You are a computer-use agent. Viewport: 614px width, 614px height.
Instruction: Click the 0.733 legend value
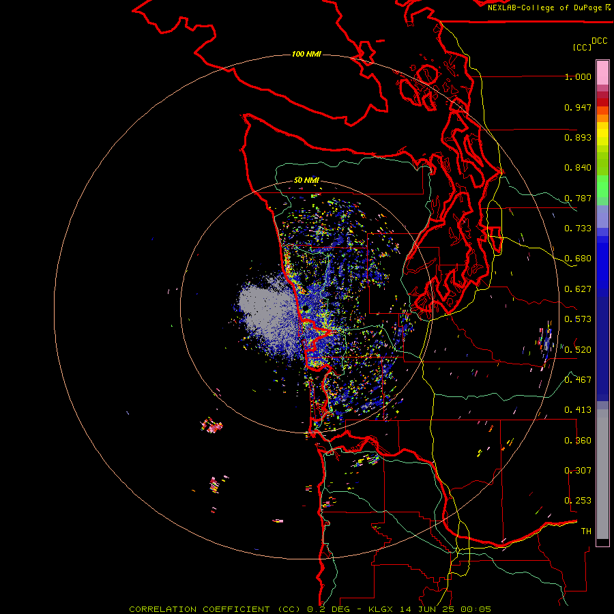[578, 229]
